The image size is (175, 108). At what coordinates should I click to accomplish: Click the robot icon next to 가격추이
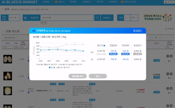pyautogui.click(x=33, y=31)
